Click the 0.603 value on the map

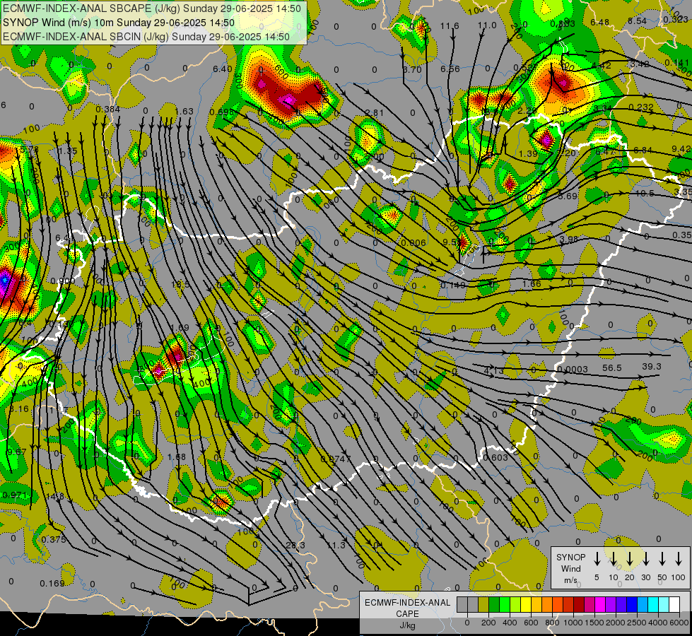click(495, 458)
